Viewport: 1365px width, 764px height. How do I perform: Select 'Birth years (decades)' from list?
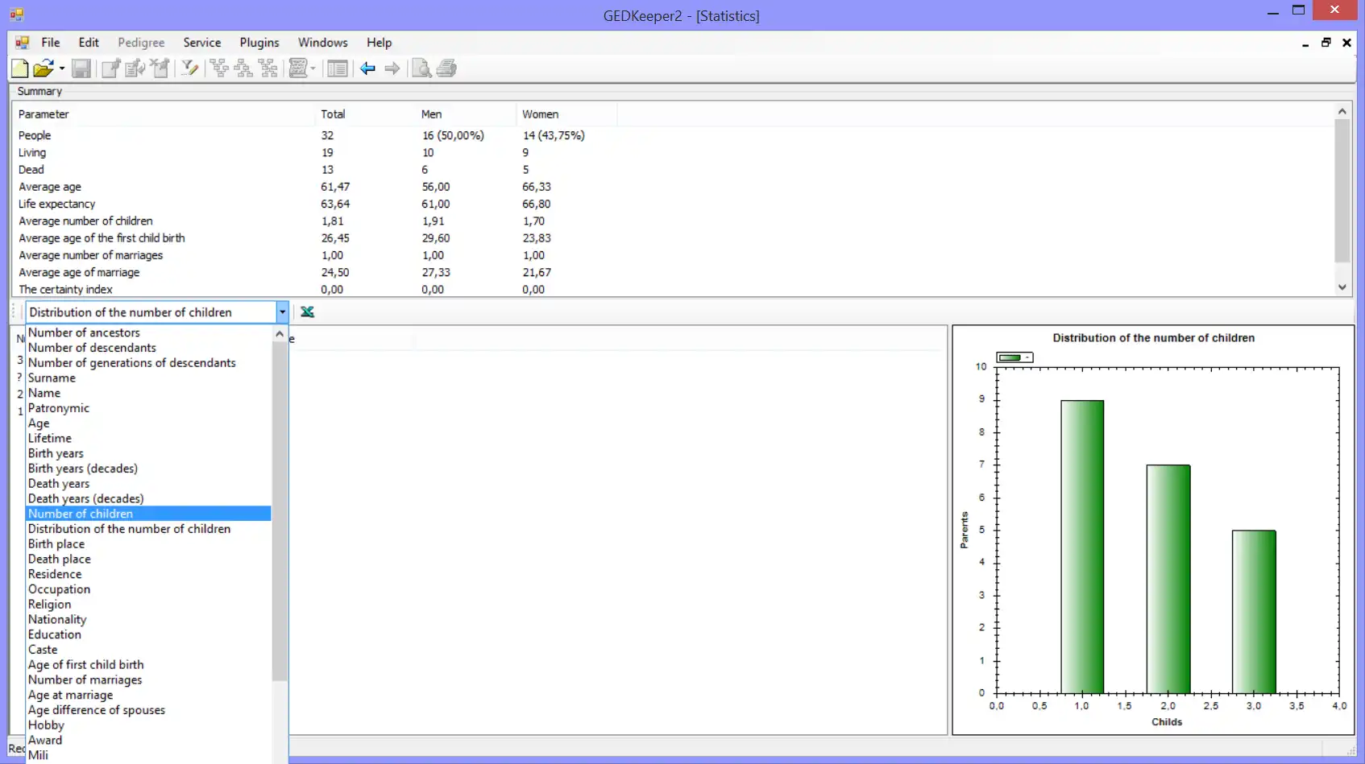tap(83, 469)
